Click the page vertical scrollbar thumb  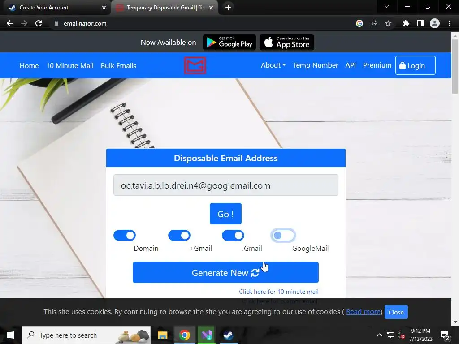[x=455, y=66]
